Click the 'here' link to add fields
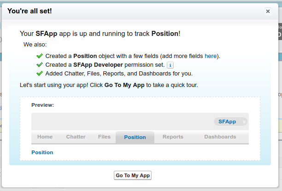This screenshot has height=191, width=282. 211,56
